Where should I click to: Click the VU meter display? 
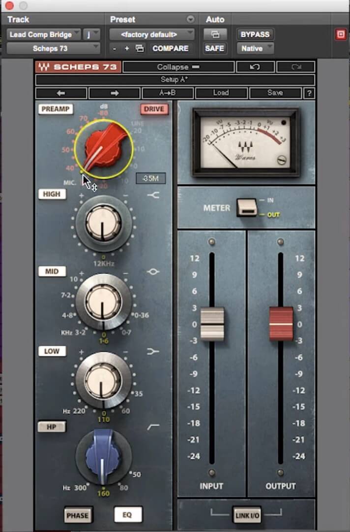tap(245, 142)
